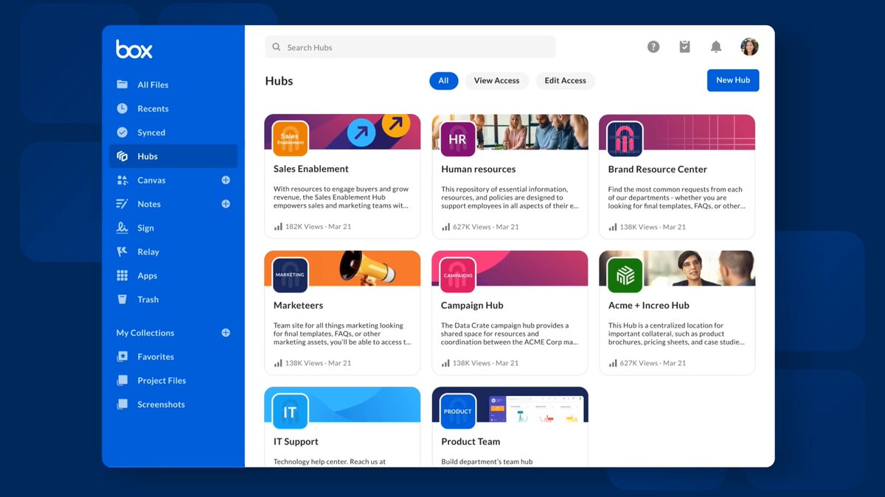The width and height of the screenshot is (885, 497).
Task: Click the Box logo
Action: (x=134, y=49)
